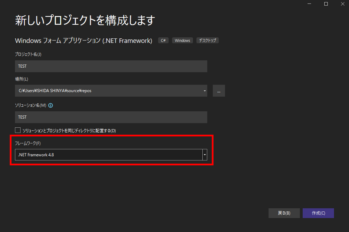
Task: Open the location path dropdown arrow
Action: pos(204,91)
